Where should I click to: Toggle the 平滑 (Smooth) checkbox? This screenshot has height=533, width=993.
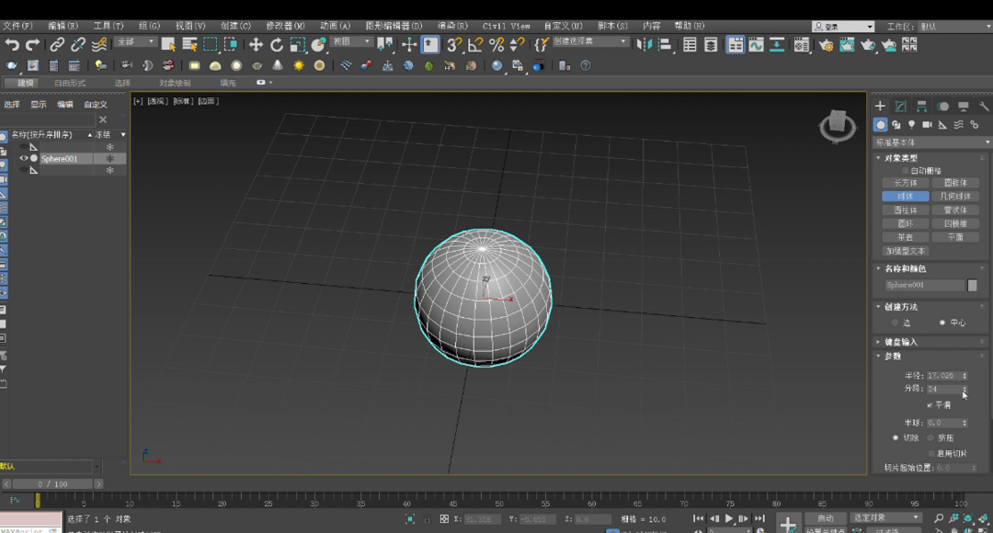click(930, 404)
